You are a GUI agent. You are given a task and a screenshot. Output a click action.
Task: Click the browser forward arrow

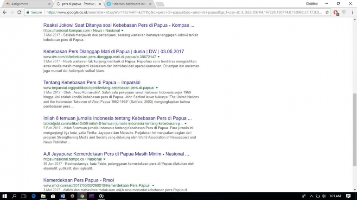pyautogui.click(x=12, y=12)
